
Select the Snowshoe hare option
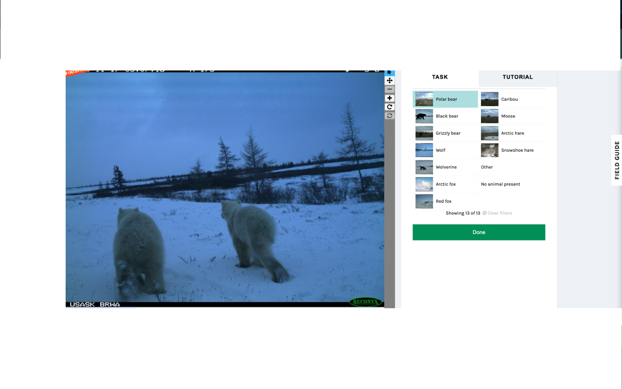[x=512, y=150]
